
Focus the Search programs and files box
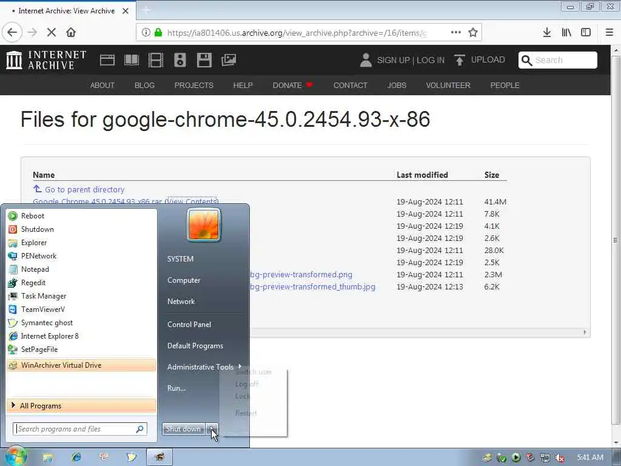[x=80, y=429]
